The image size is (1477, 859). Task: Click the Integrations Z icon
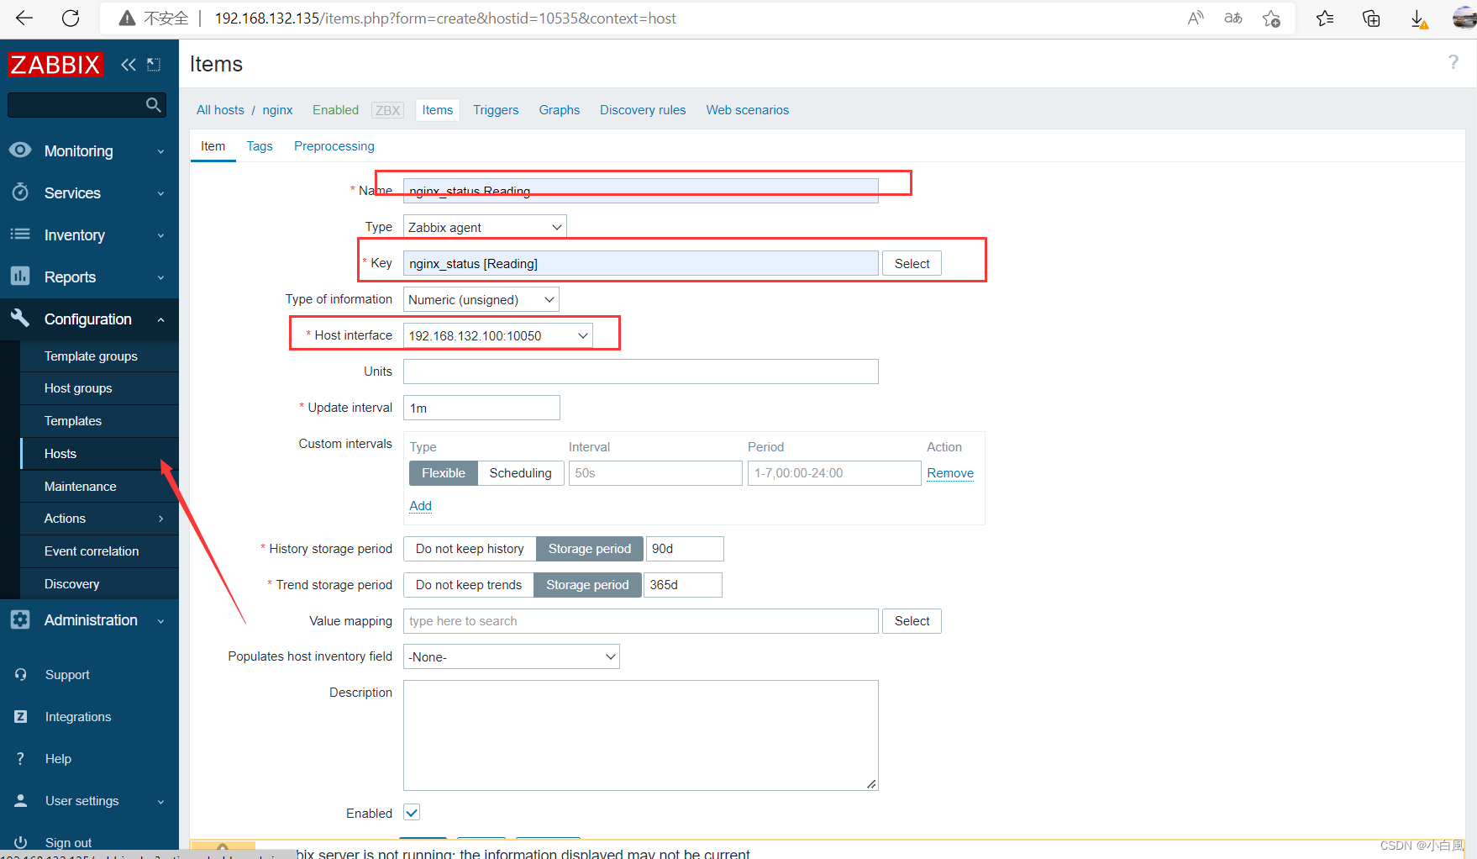click(x=21, y=716)
